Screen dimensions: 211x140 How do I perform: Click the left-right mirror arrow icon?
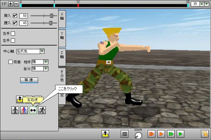pos(33,110)
